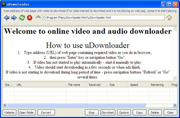Click instruction step 2 about Enter key
180x118 pixels.
(85, 58)
